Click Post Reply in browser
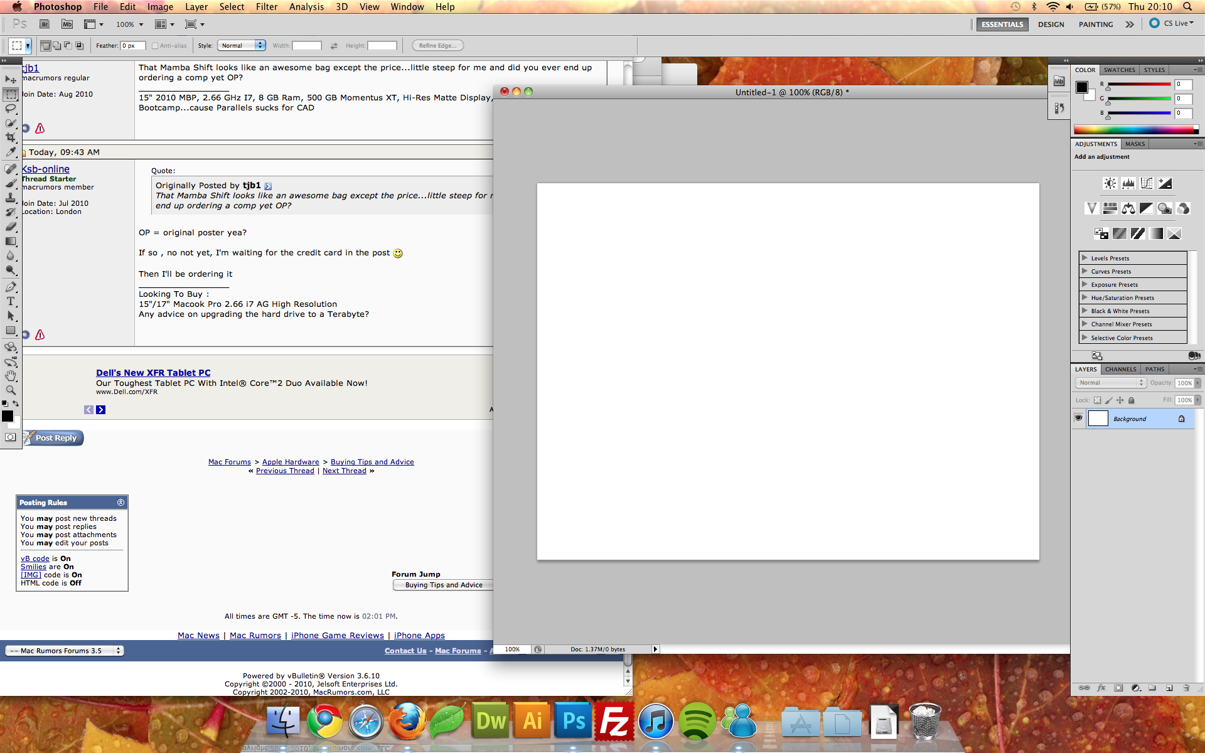 click(x=53, y=438)
